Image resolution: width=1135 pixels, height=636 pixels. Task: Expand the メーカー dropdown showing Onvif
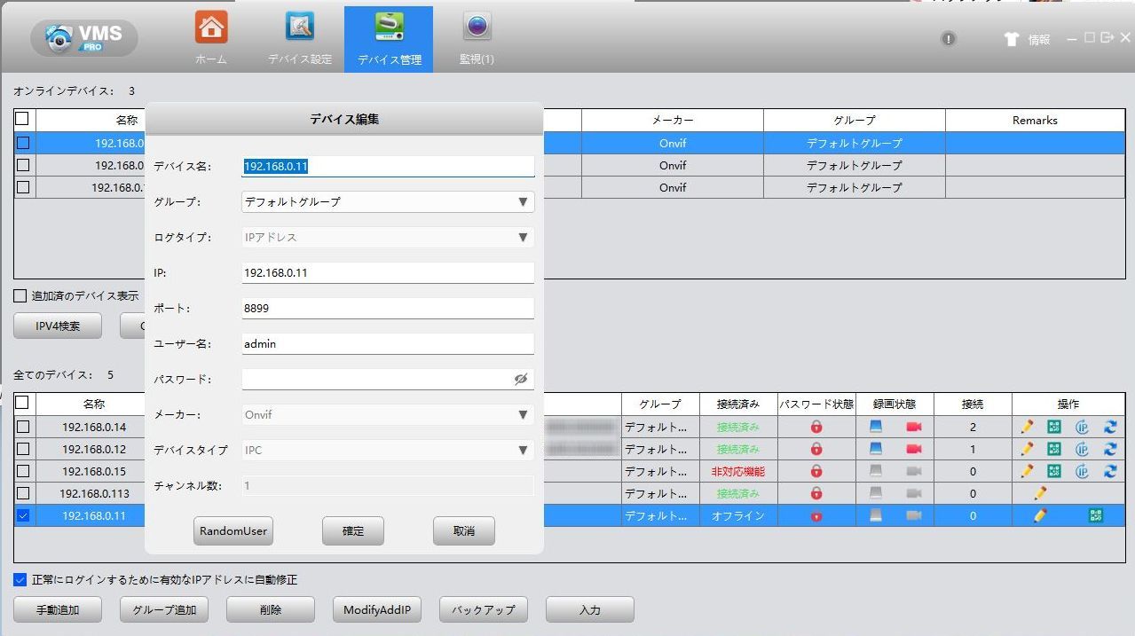point(388,414)
